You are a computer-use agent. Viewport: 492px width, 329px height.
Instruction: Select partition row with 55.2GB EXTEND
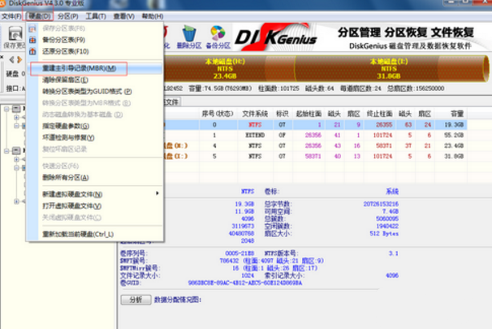click(317, 136)
